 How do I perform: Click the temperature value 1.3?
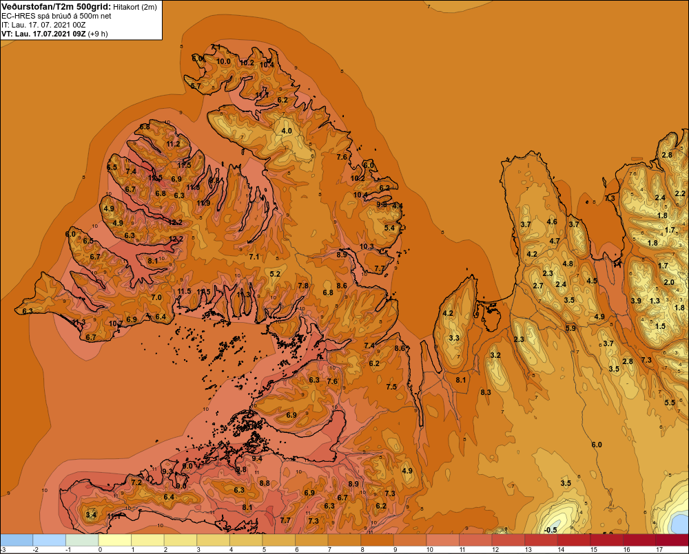[x=655, y=301]
